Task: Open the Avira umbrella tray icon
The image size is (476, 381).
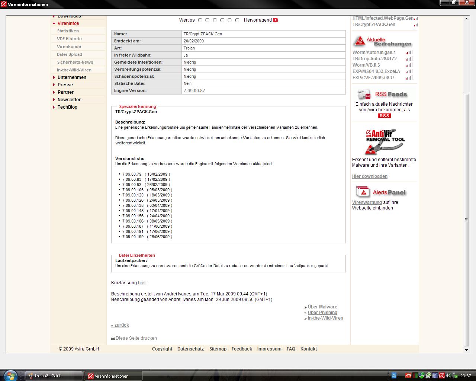Action: pos(442,376)
